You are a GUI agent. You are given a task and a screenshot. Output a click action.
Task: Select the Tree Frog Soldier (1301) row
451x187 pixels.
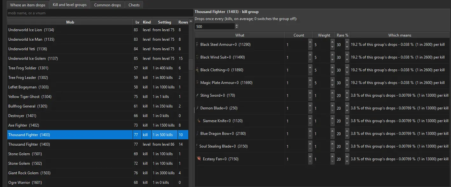[98, 68]
